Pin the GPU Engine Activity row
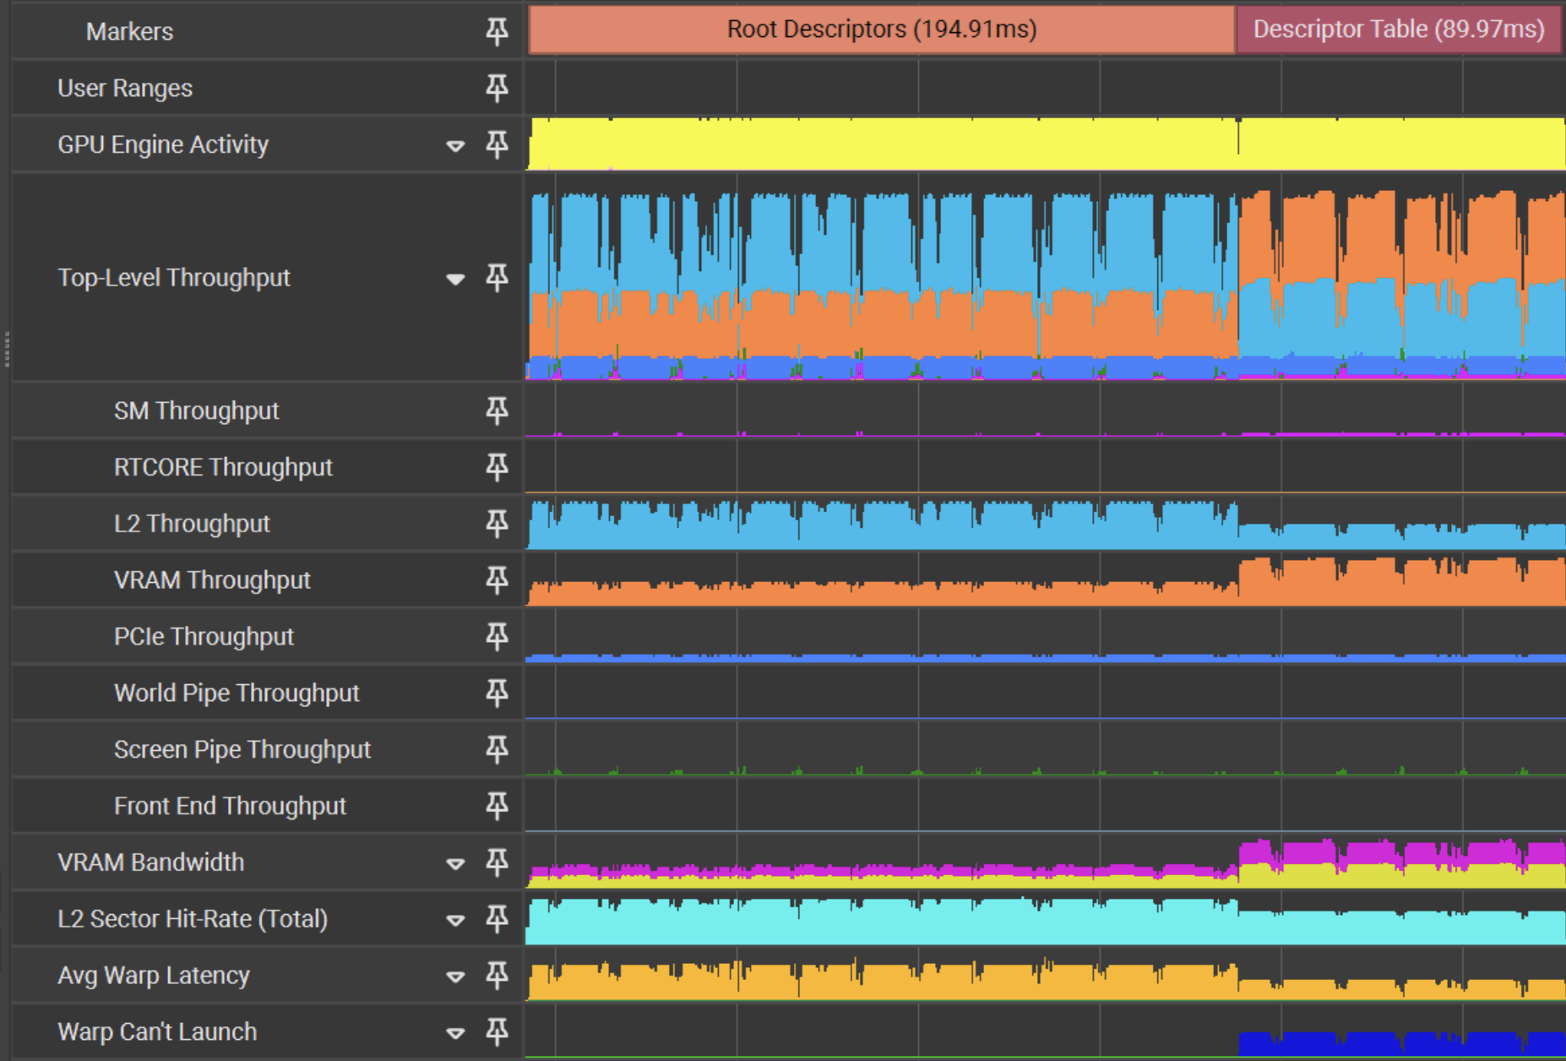 (497, 144)
